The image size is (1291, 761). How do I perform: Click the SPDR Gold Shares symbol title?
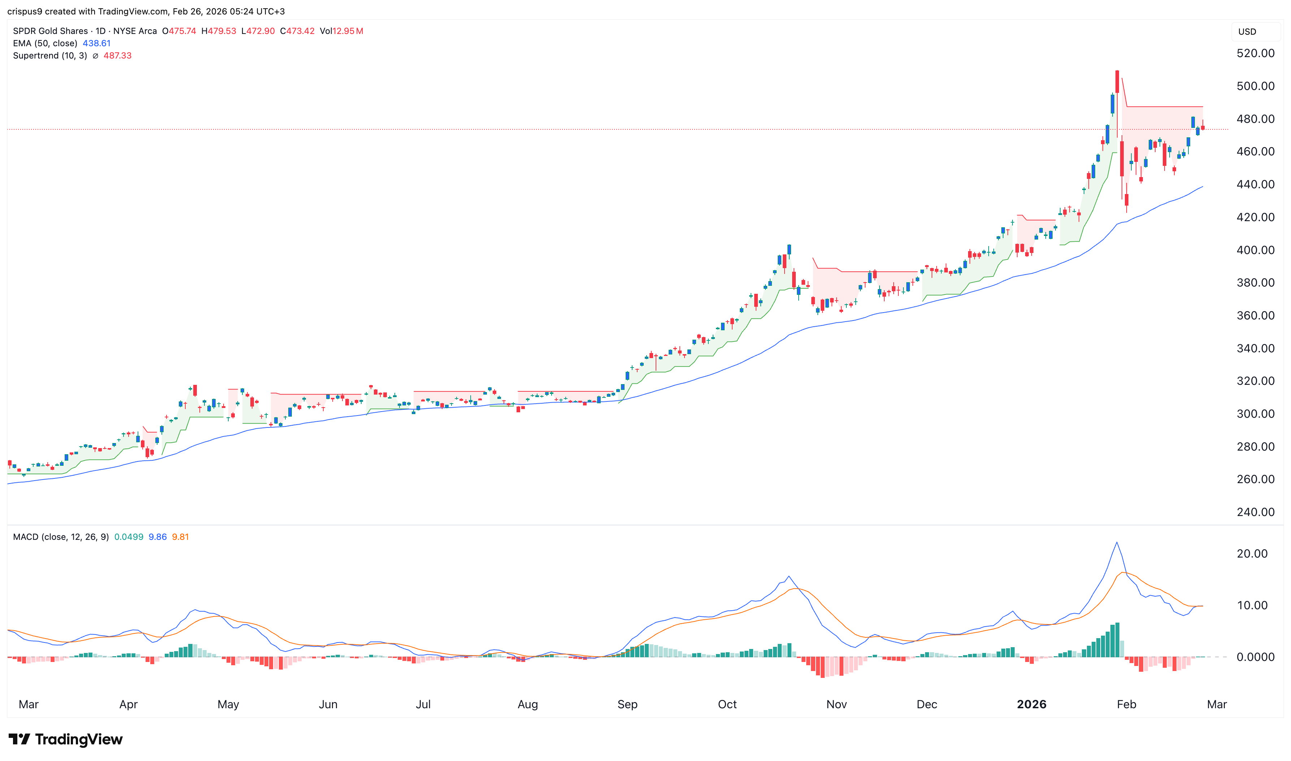click(x=50, y=31)
